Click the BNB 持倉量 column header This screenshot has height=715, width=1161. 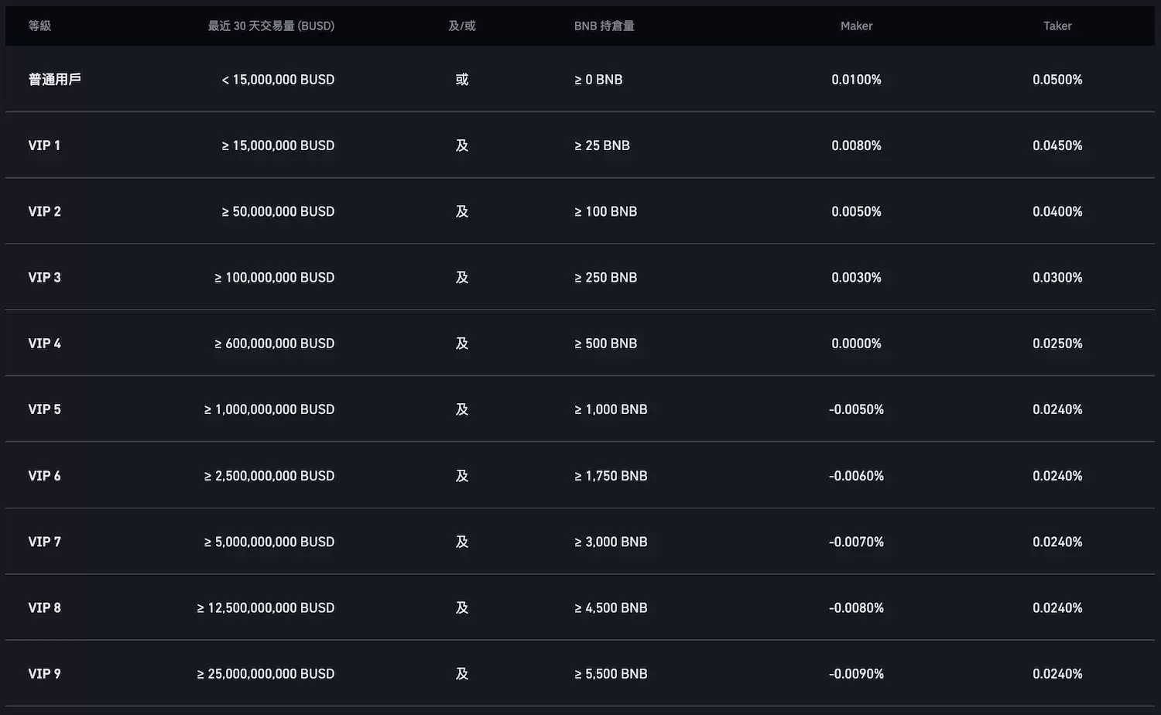tap(604, 26)
